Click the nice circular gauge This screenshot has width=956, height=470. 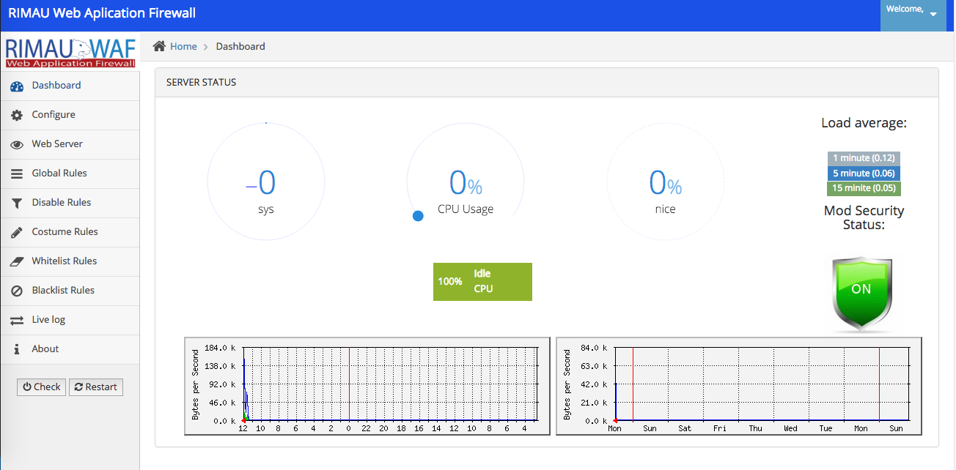[666, 182]
